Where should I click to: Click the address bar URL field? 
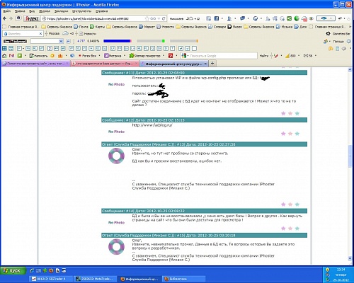pos(93,18)
